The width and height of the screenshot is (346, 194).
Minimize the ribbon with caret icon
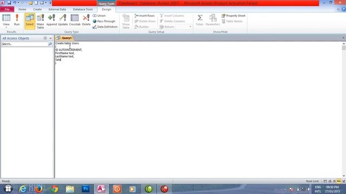tap(338, 9)
